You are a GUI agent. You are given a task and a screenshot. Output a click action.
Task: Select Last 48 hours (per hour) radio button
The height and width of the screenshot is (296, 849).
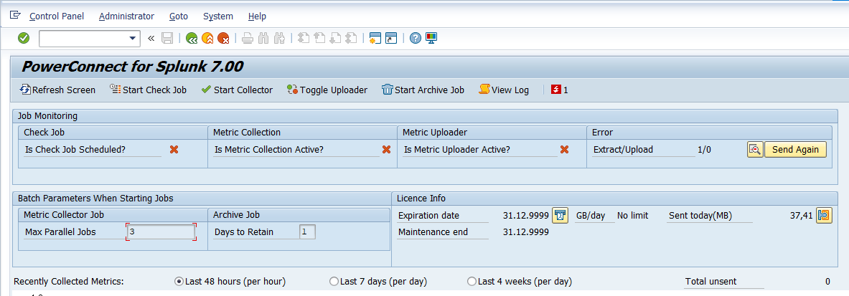[179, 282]
